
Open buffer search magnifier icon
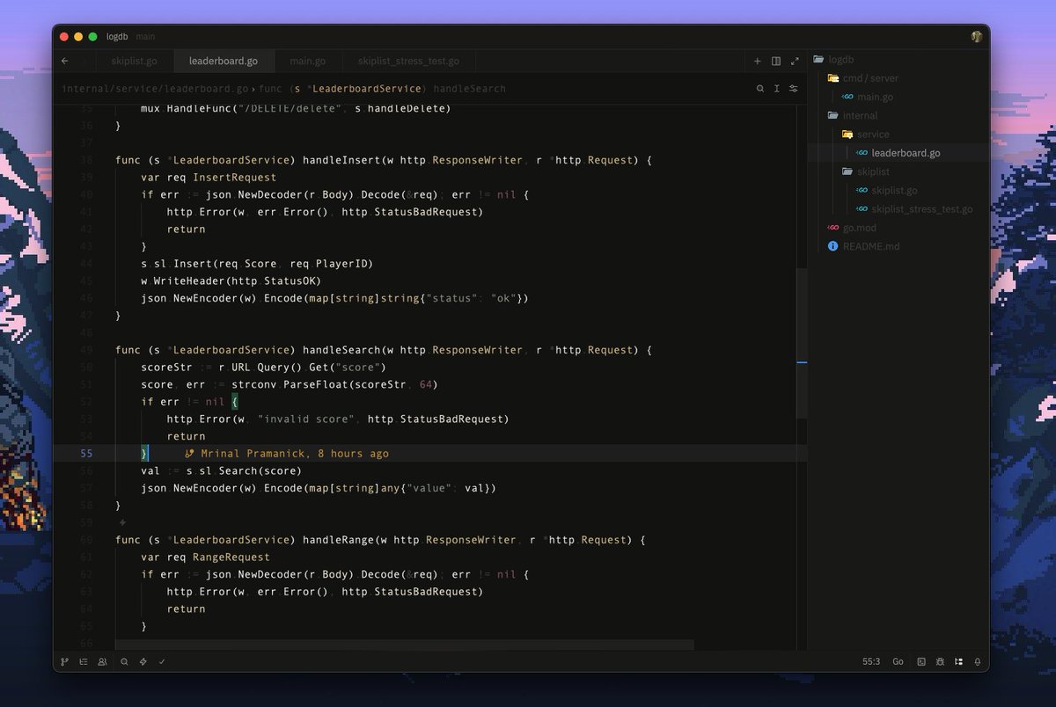click(x=760, y=89)
